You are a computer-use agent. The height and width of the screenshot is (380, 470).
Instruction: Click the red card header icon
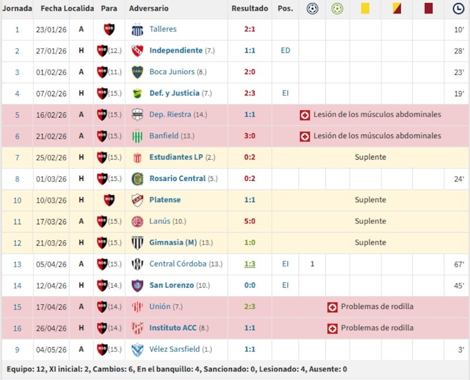(429, 8)
